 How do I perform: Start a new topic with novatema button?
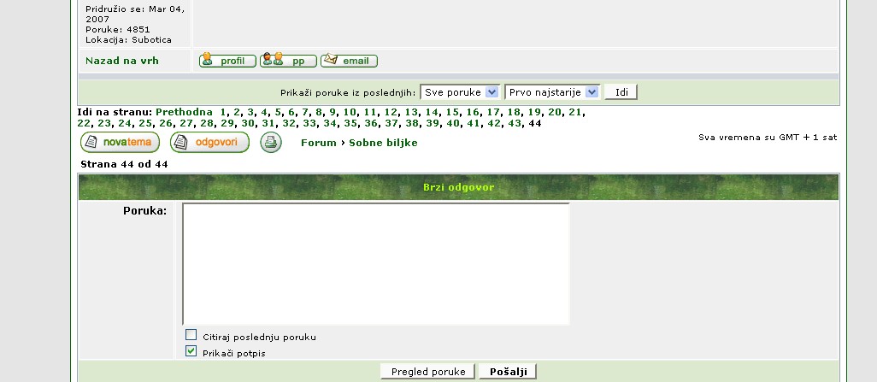point(120,143)
